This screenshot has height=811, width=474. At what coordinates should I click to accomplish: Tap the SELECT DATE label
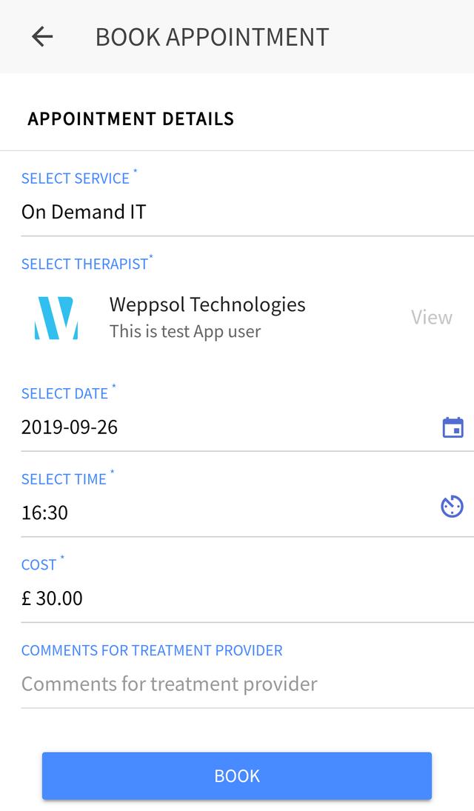64,393
